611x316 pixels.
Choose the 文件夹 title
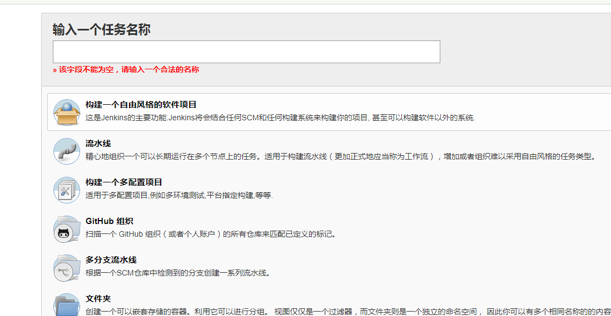(98, 299)
